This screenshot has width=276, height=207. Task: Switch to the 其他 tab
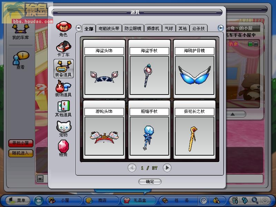pos(183,28)
